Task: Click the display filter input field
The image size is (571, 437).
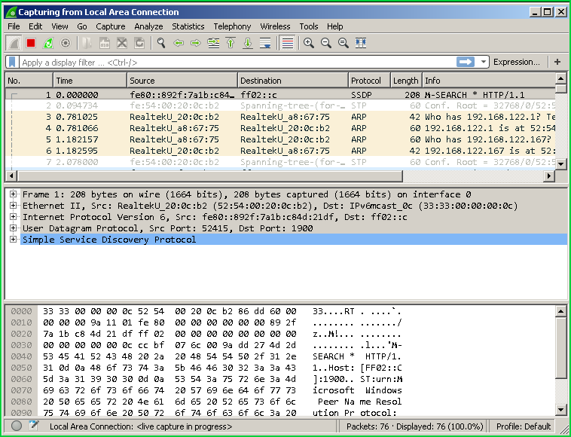Action: pos(237,63)
